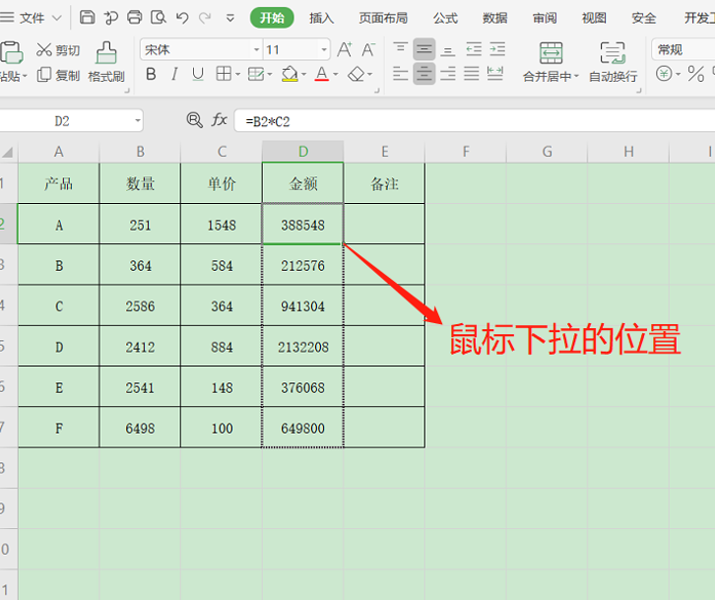The height and width of the screenshot is (600, 715).
Task: Click the Decrease Indent icon
Action: (x=474, y=49)
